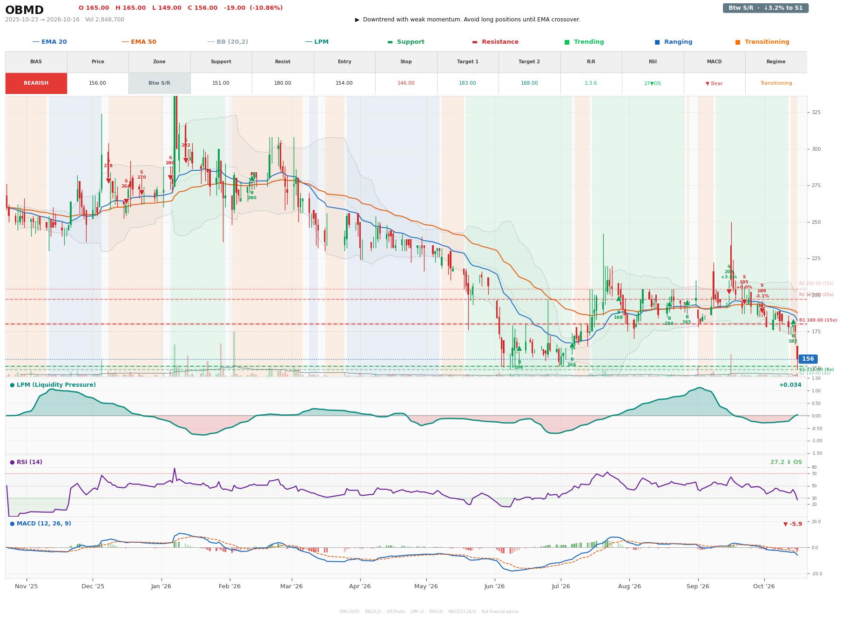Click the buy signal triangle labeled B 194
The height and width of the screenshot is (619, 842).
point(669,304)
